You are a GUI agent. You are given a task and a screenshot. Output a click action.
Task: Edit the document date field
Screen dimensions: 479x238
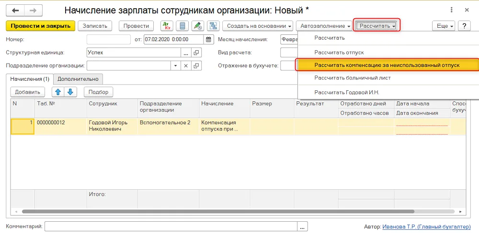click(173, 39)
